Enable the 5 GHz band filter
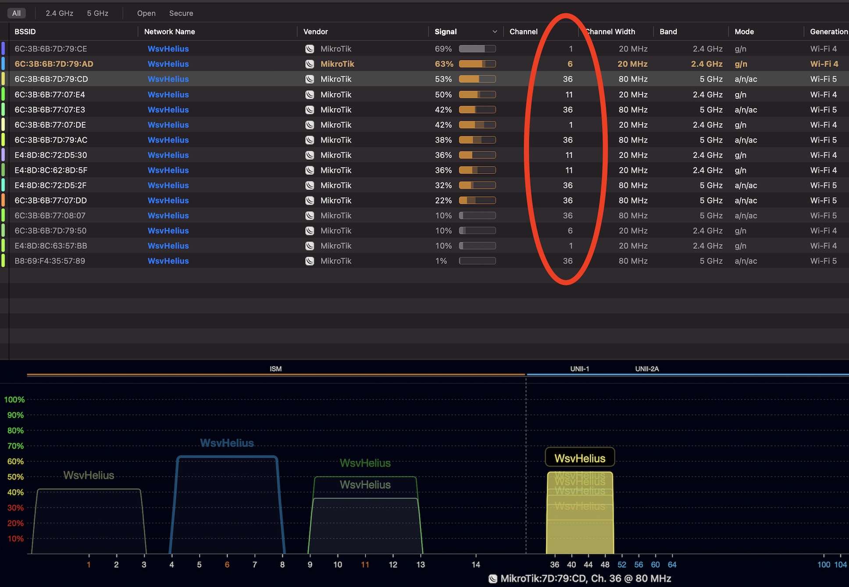The width and height of the screenshot is (849, 587). (x=97, y=13)
